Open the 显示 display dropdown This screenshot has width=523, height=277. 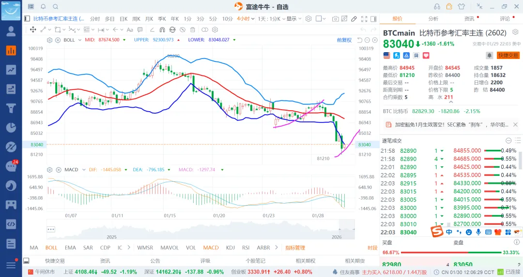pyautogui.click(x=293, y=19)
